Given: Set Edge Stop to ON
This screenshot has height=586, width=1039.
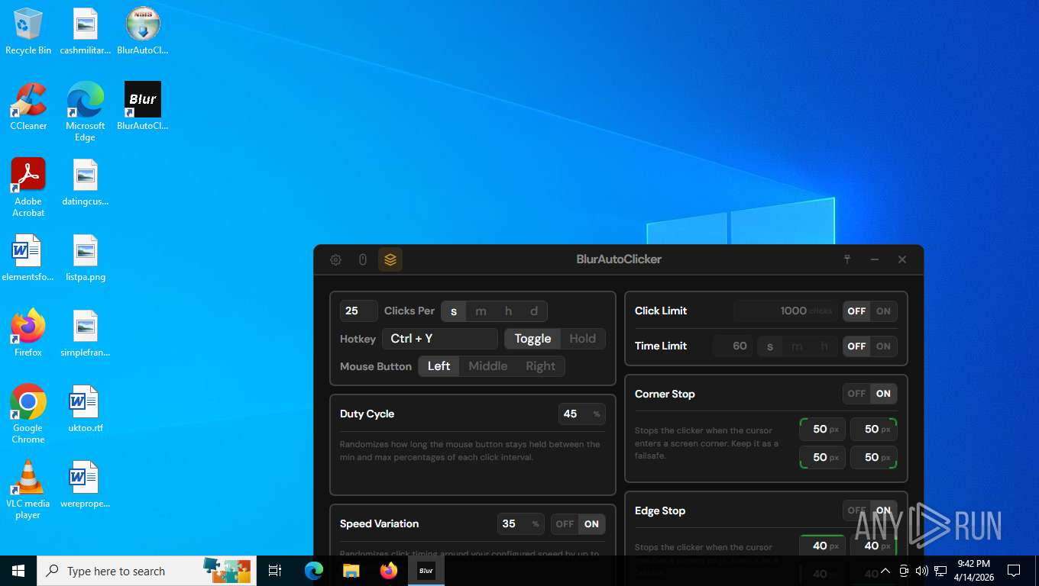Looking at the screenshot, I should click(x=884, y=510).
